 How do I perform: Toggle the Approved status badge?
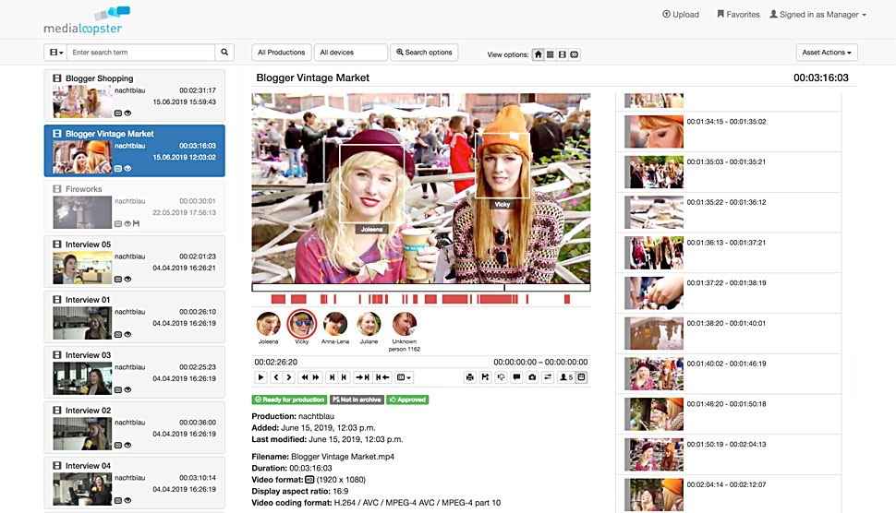(x=407, y=400)
